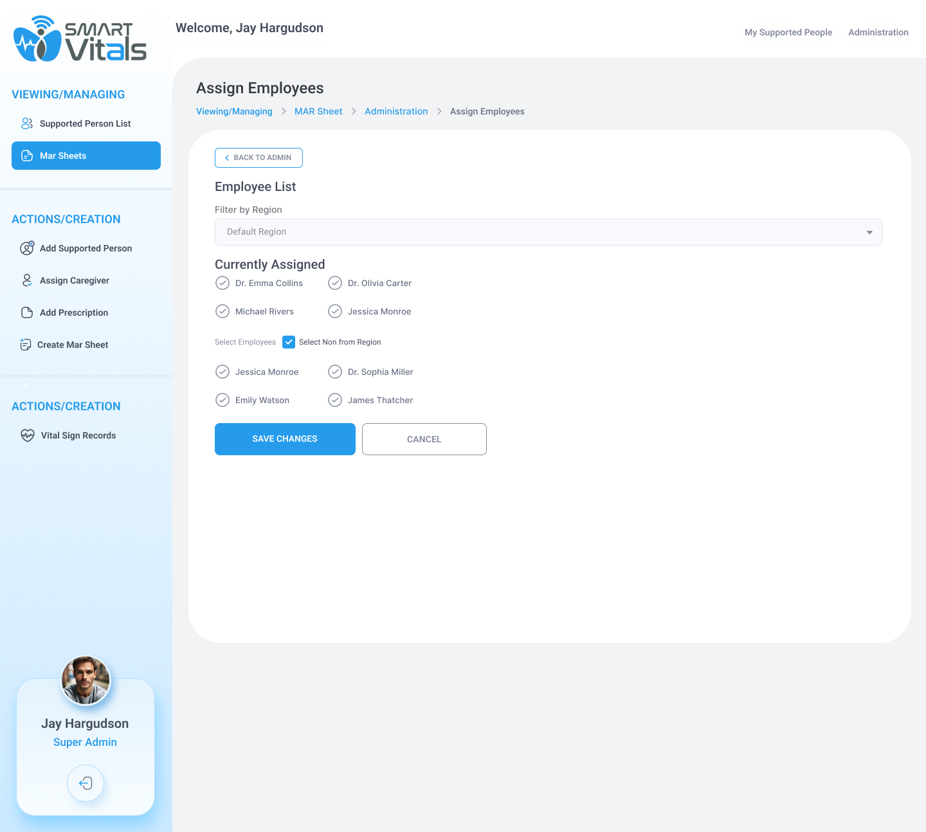Open My Supported People in top menu
The image size is (926, 832).
(788, 32)
